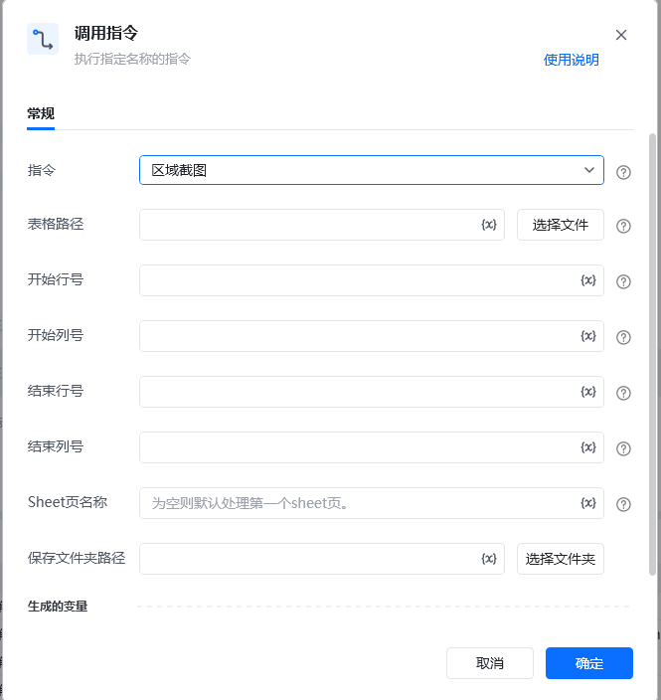Show help for 结束行号
The image size is (661, 700).
pyautogui.click(x=623, y=393)
